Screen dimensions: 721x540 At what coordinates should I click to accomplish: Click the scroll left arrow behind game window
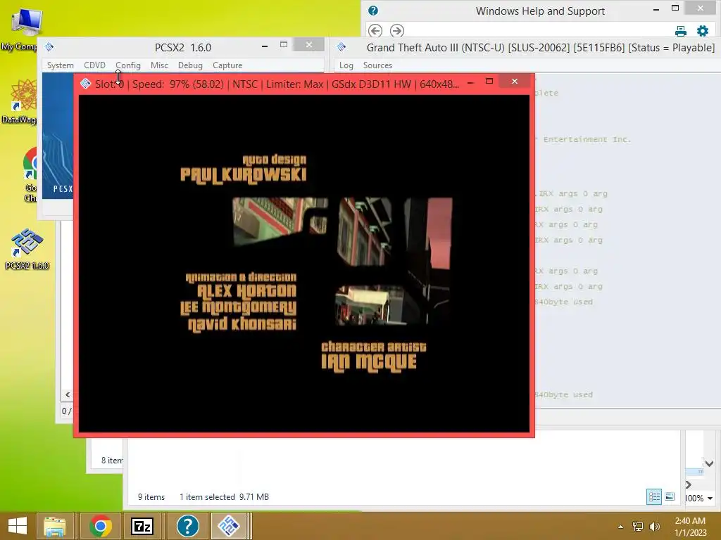click(x=68, y=394)
